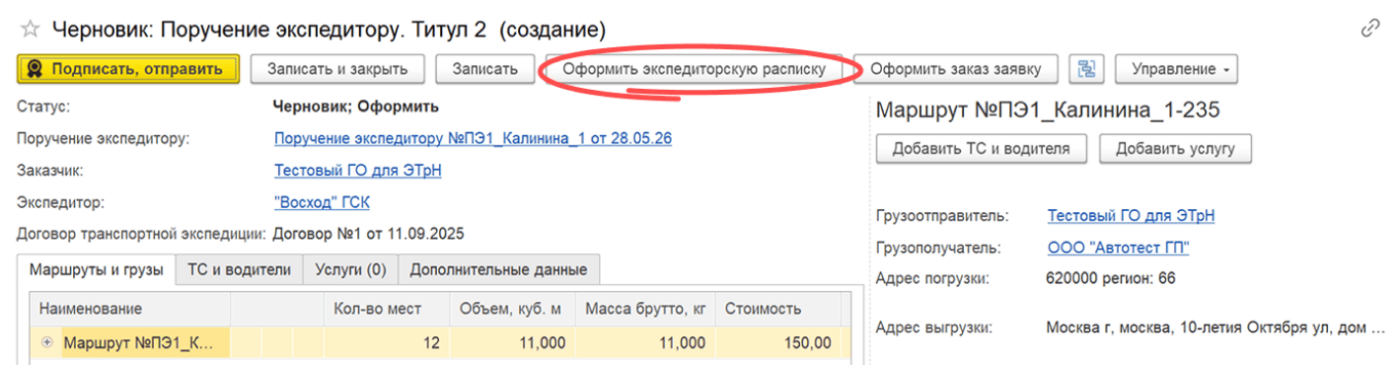Click Записать и закрыть button

(x=336, y=69)
